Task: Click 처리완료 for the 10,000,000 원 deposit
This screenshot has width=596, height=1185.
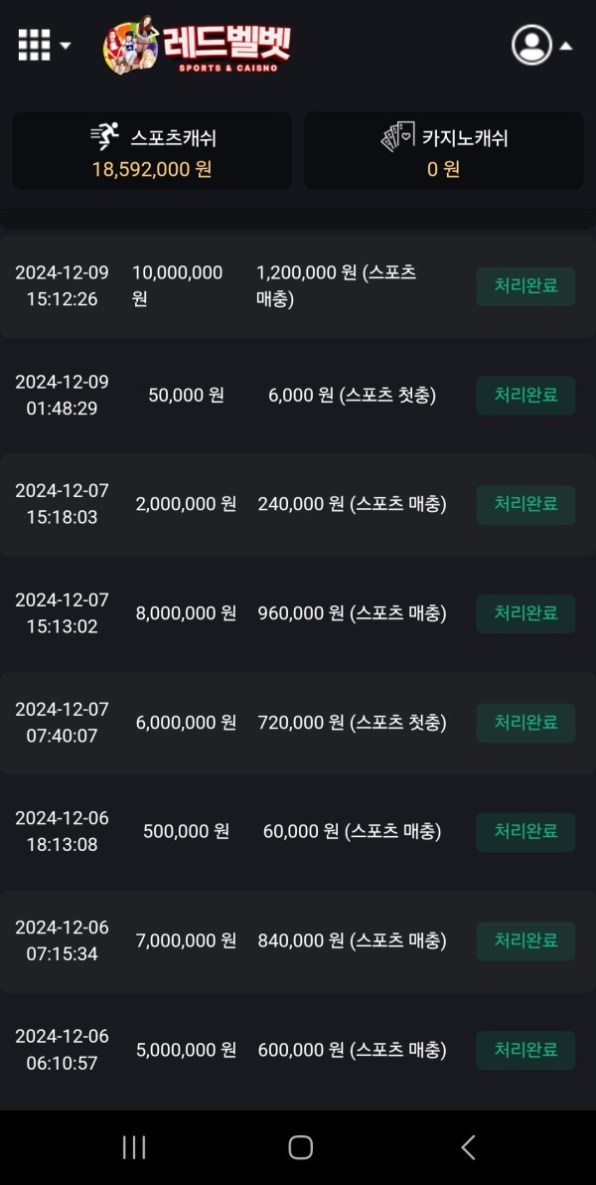Action: tap(525, 286)
